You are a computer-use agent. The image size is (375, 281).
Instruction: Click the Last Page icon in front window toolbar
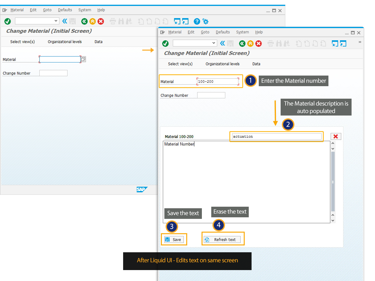(x=323, y=43)
